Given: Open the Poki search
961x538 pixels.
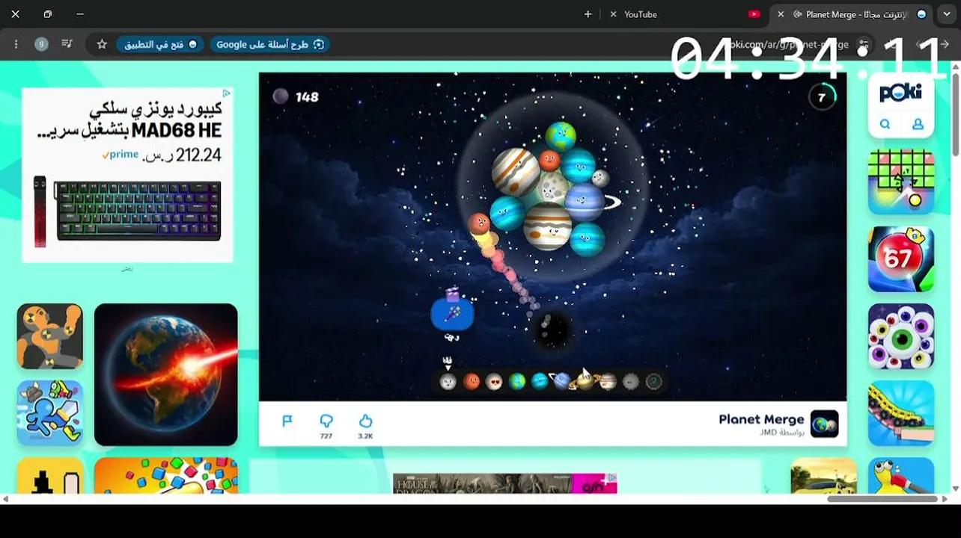Looking at the screenshot, I should click(x=885, y=125).
